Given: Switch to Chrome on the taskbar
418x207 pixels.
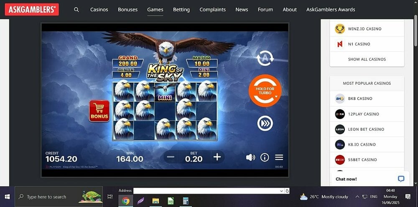Looking at the screenshot, I should (125, 201).
